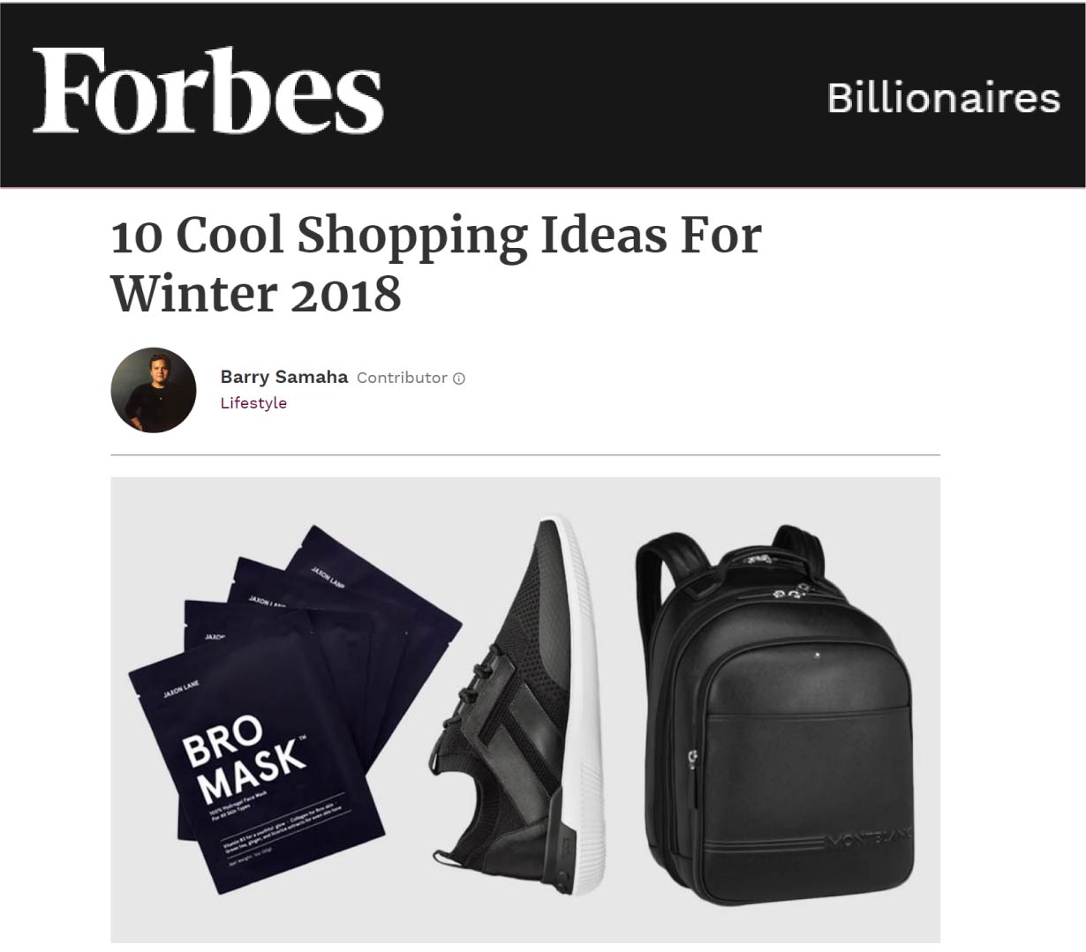This screenshot has width=1086, height=952.
Task: Go to the Lifestyle category
Action: (x=253, y=403)
